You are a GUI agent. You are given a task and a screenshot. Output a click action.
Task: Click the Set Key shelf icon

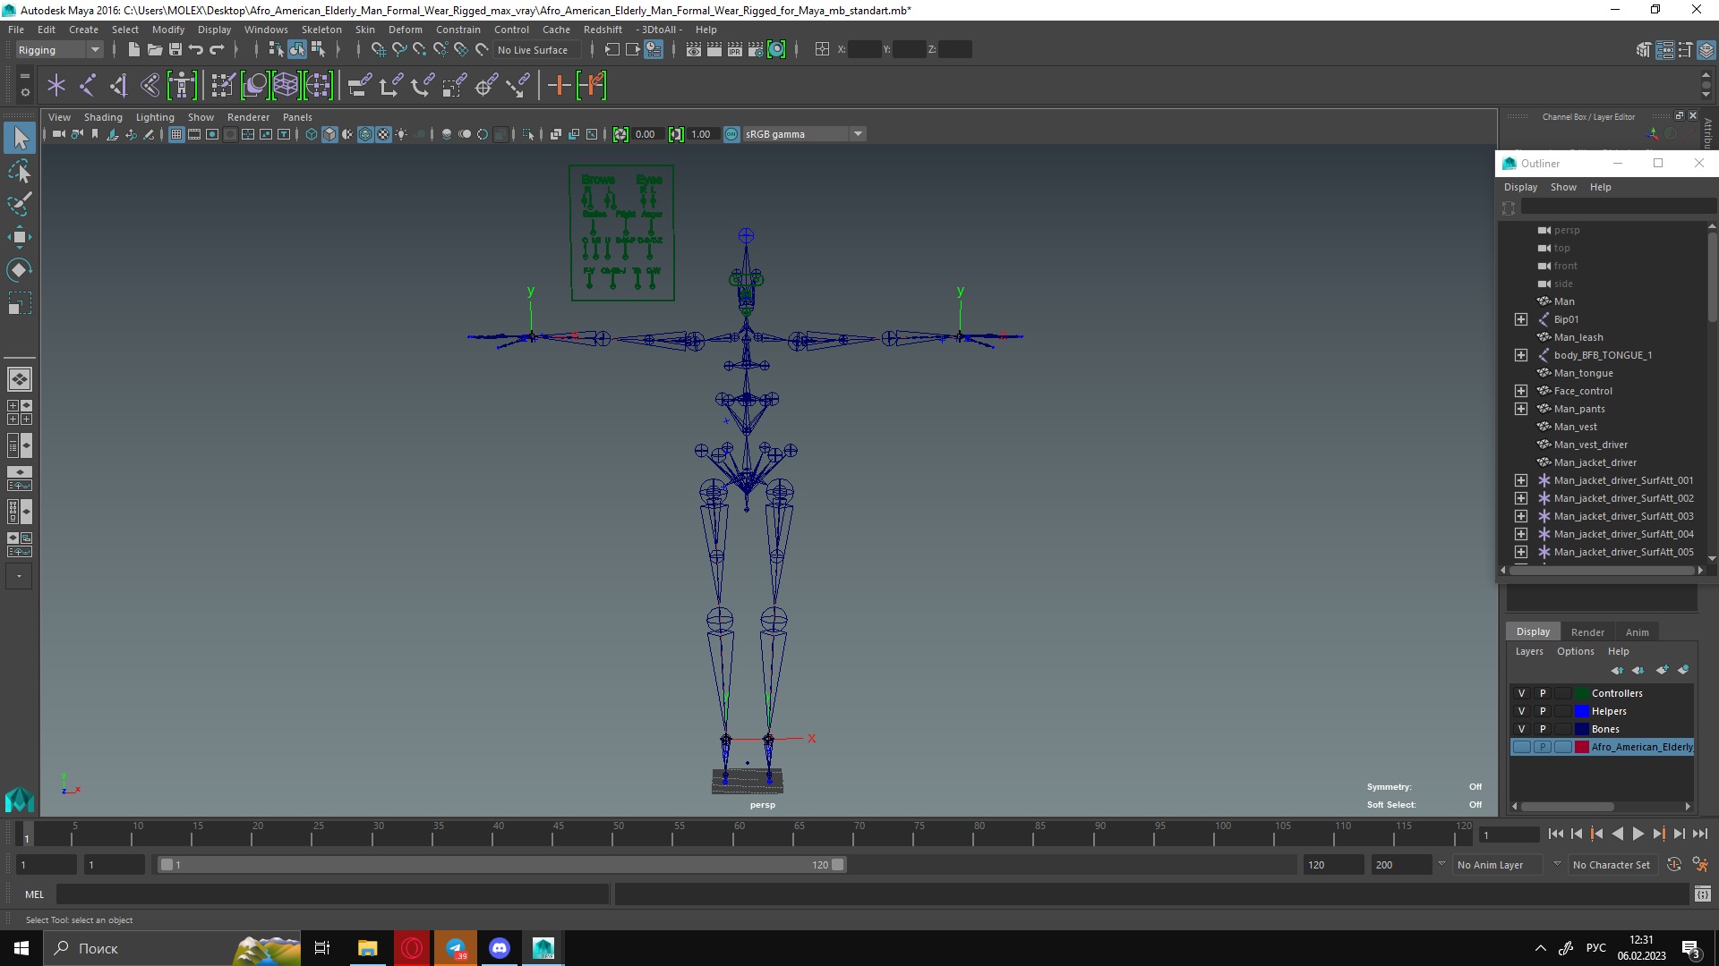(560, 86)
